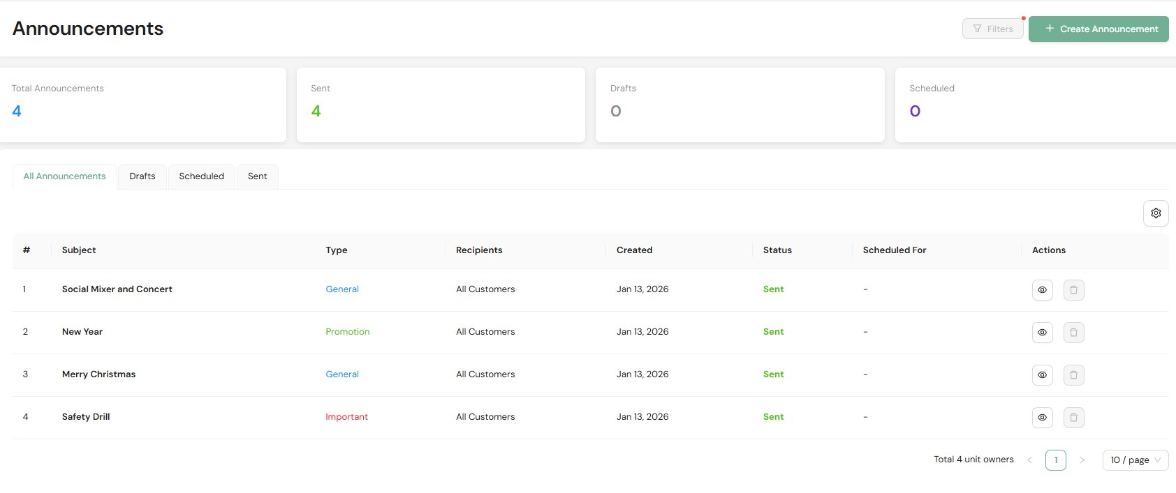
Task: Delete the Merry Christmas announcement
Action: click(1073, 374)
